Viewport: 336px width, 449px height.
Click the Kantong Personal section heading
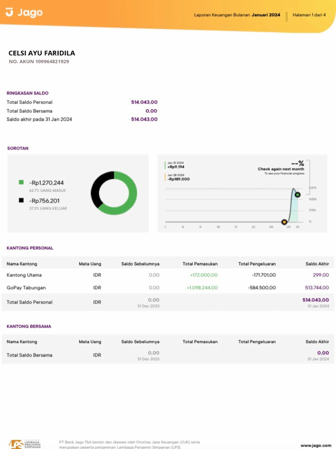pyautogui.click(x=30, y=248)
